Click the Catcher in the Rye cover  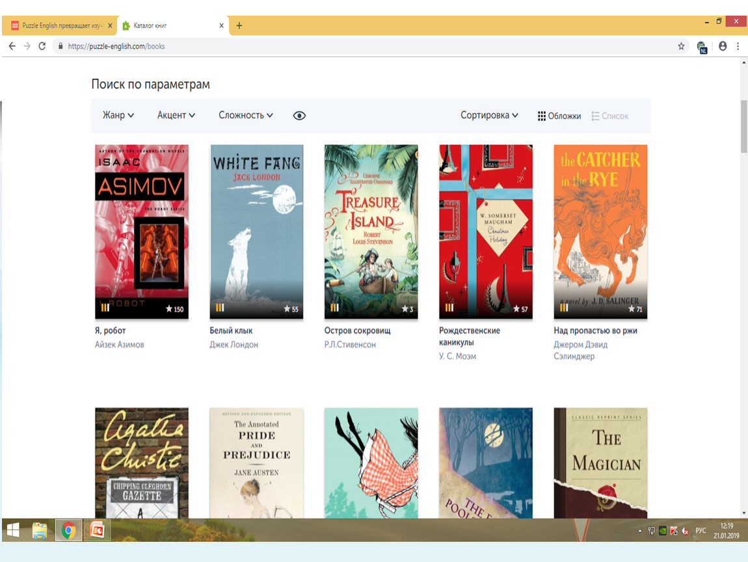click(x=600, y=231)
